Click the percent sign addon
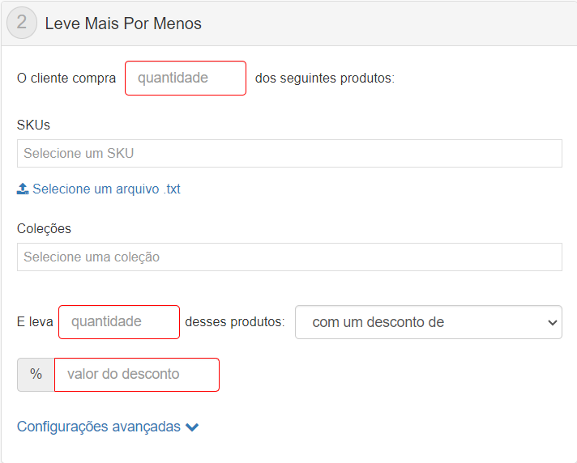 tap(36, 375)
